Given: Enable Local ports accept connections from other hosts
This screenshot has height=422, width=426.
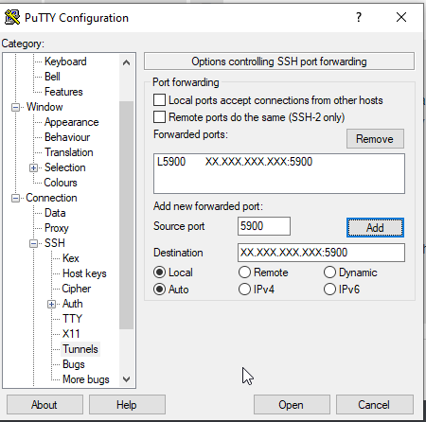Looking at the screenshot, I should (x=159, y=100).
